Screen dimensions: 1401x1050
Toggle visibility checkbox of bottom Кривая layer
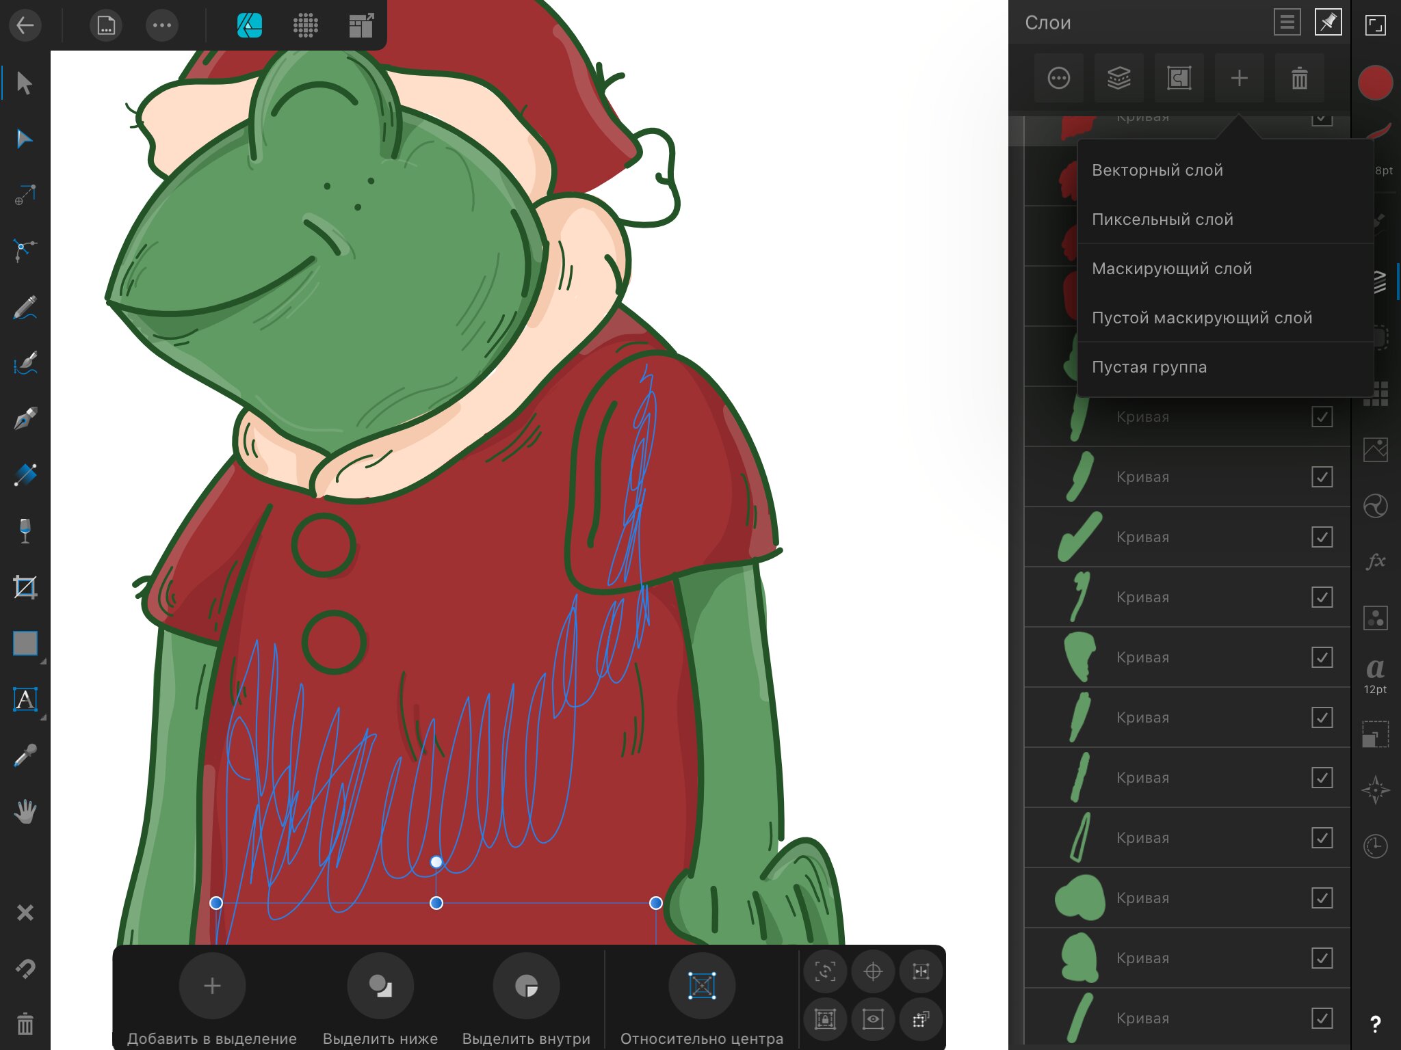coord(1322,1018)
